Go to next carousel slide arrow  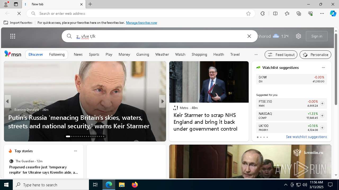(x=162, y=101)
